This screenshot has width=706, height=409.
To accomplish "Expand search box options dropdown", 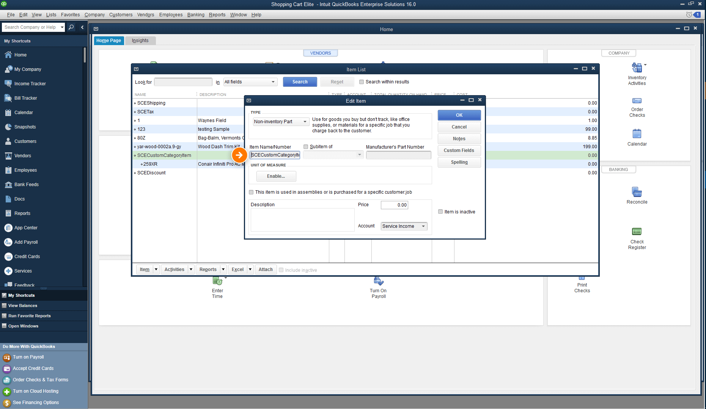I will (x=62, y=27).
